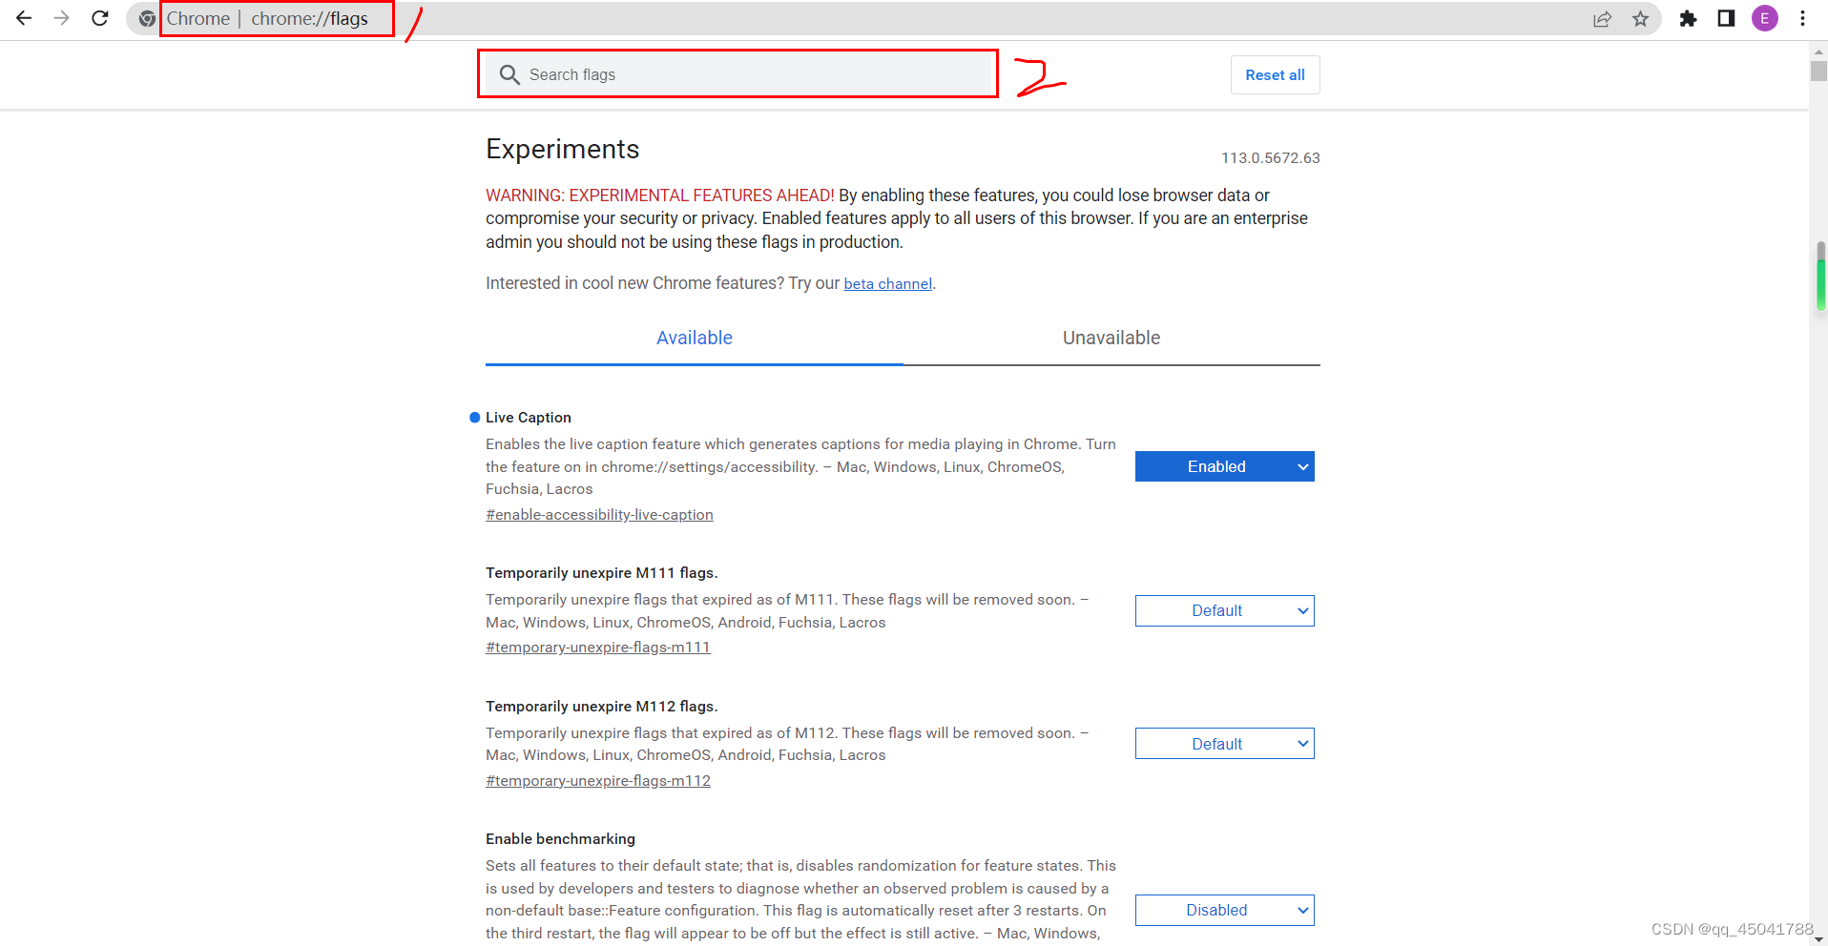Open the M112 flags Default dropdown
The height and width of the screenshot is (946, 1828).
[1224, 744]
